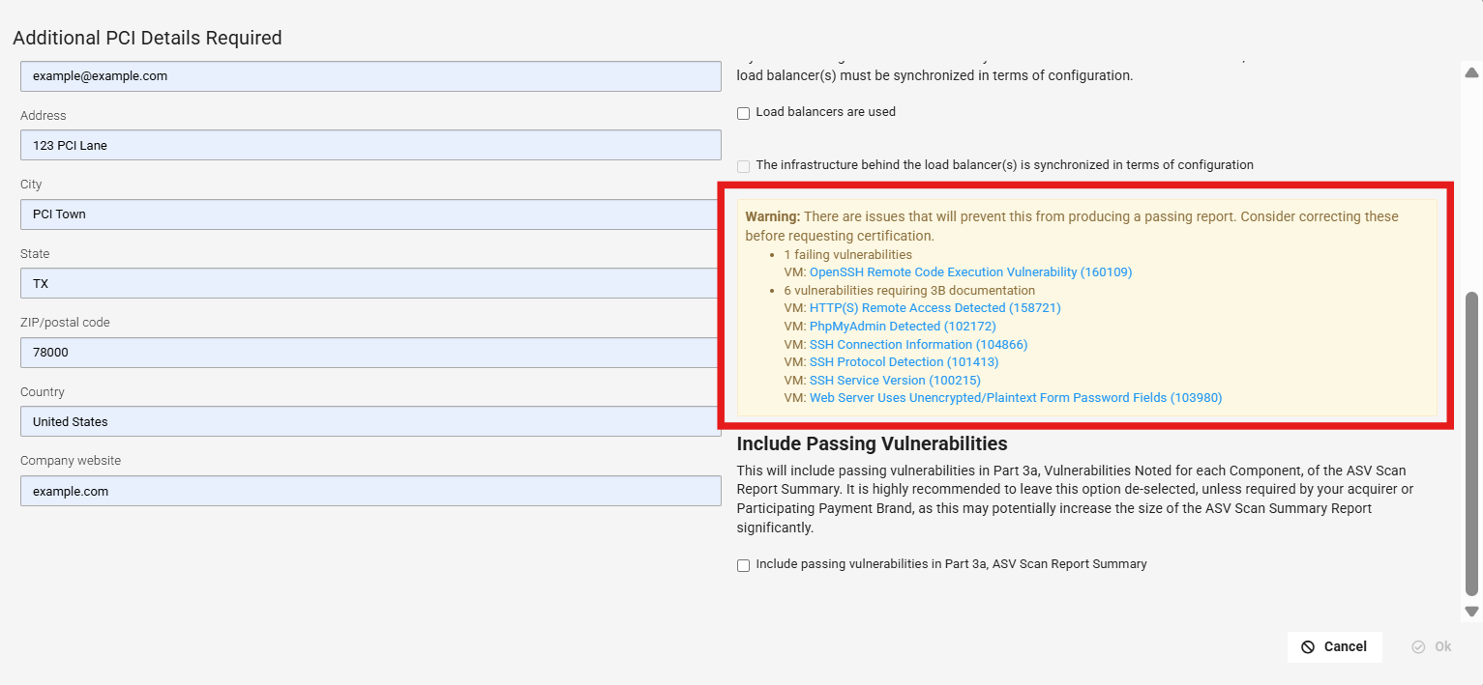
Task: Select the State input field
Action: coord(371,284)
